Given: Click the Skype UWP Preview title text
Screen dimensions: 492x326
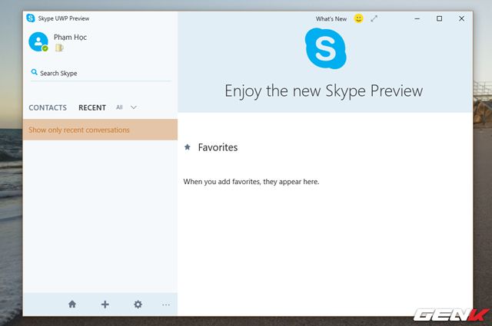Looking at the screenshot, I should (64, 18).
